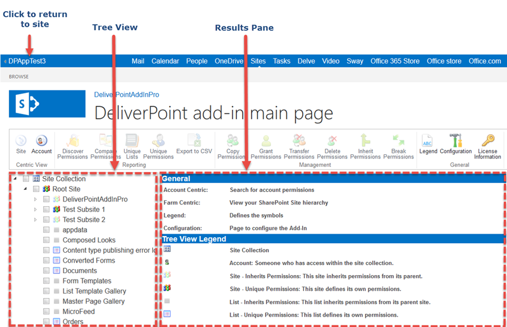
Task: Switch to Site centric view icon
Action: (21, 141)
